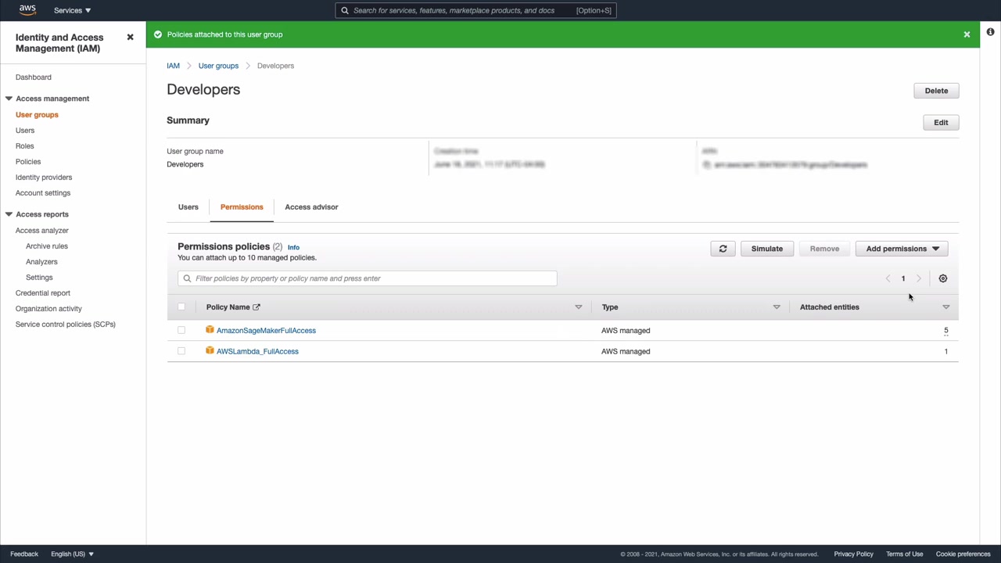Focus the filter policies search field

coord(368,278)
